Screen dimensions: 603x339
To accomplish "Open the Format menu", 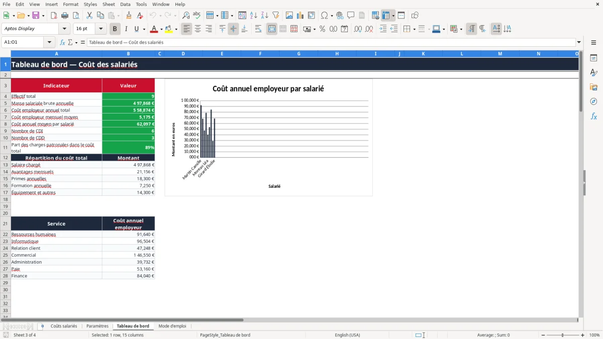I will point(70,4).
